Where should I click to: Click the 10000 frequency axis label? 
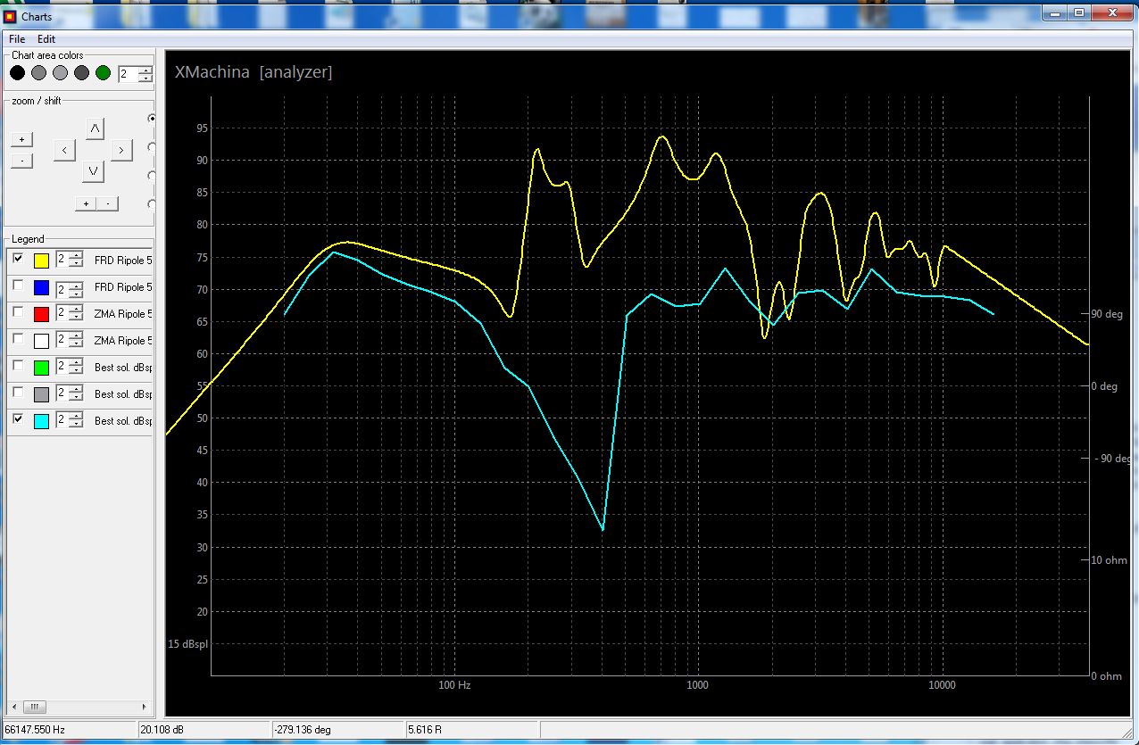click(x=942, y=685)
